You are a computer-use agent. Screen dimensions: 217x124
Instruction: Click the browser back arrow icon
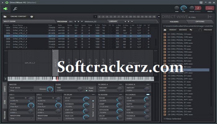pos(191,30)
